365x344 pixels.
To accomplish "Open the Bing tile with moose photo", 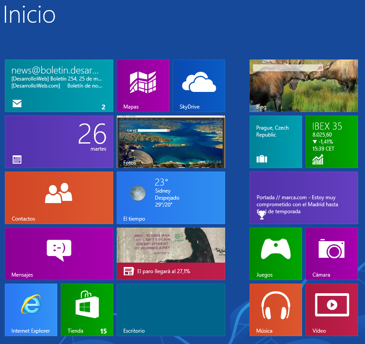I will (304, 86).
